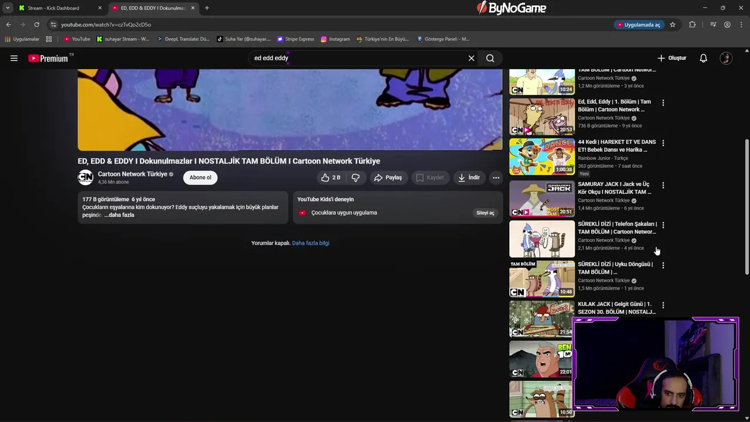Like the video with thumbs up

coord(330,178)
